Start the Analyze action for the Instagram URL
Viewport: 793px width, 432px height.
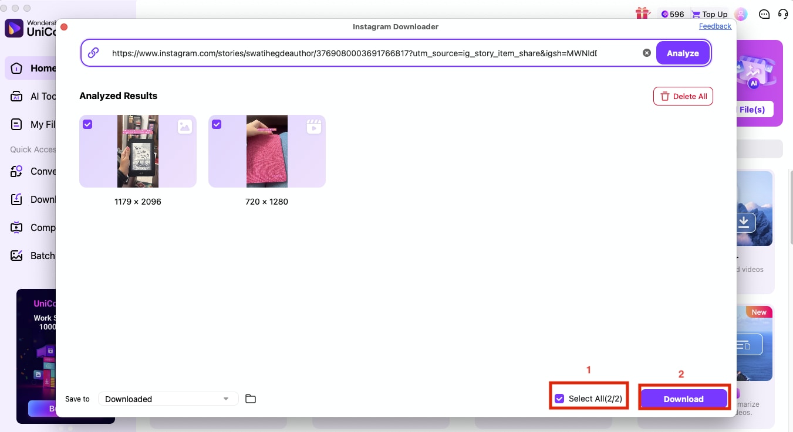click(683, 53)
